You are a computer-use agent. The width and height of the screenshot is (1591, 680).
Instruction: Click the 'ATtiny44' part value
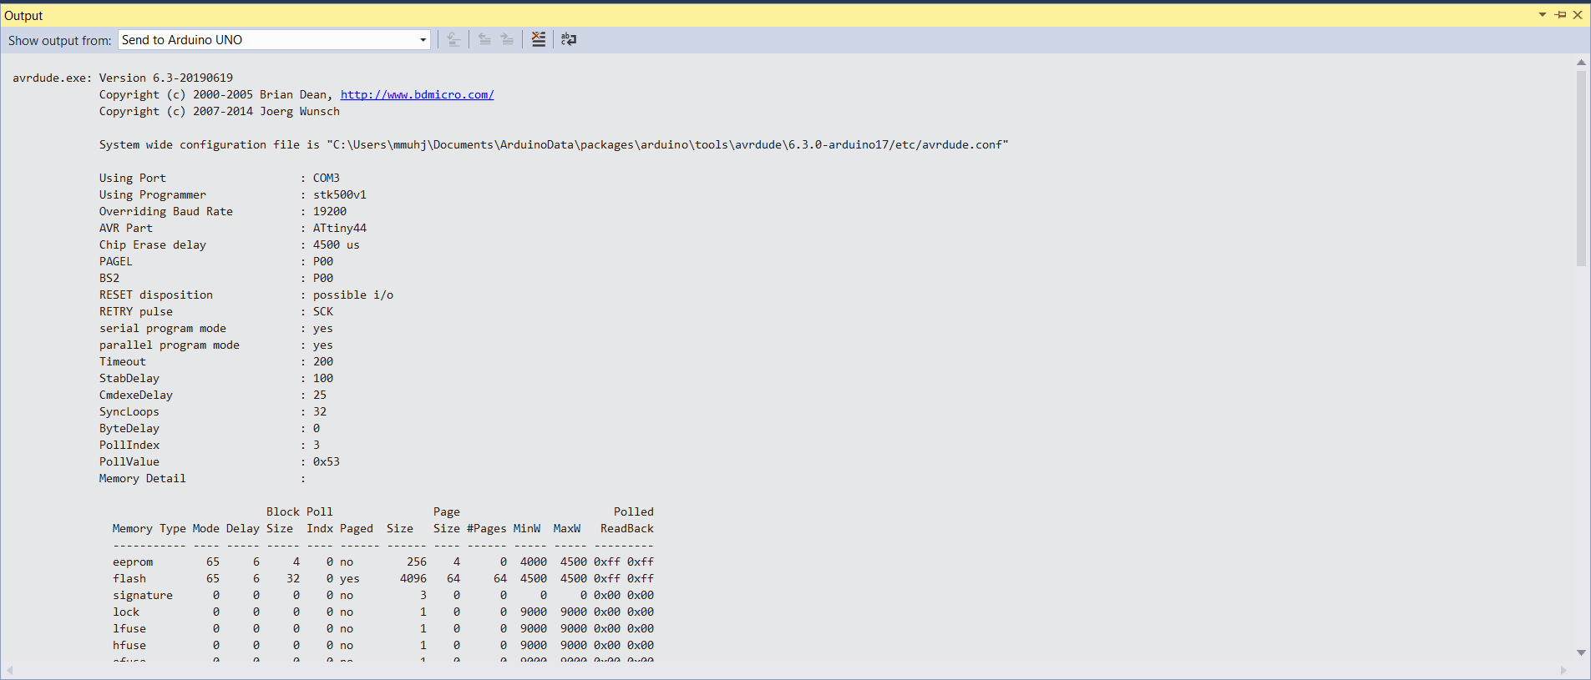pos(340,228)
